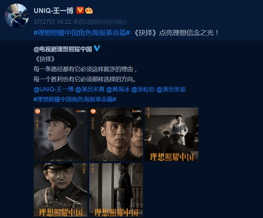This screenshot has height=218, width=263.
Task: Click the orange V verification badge
Action: coord(80,10)
